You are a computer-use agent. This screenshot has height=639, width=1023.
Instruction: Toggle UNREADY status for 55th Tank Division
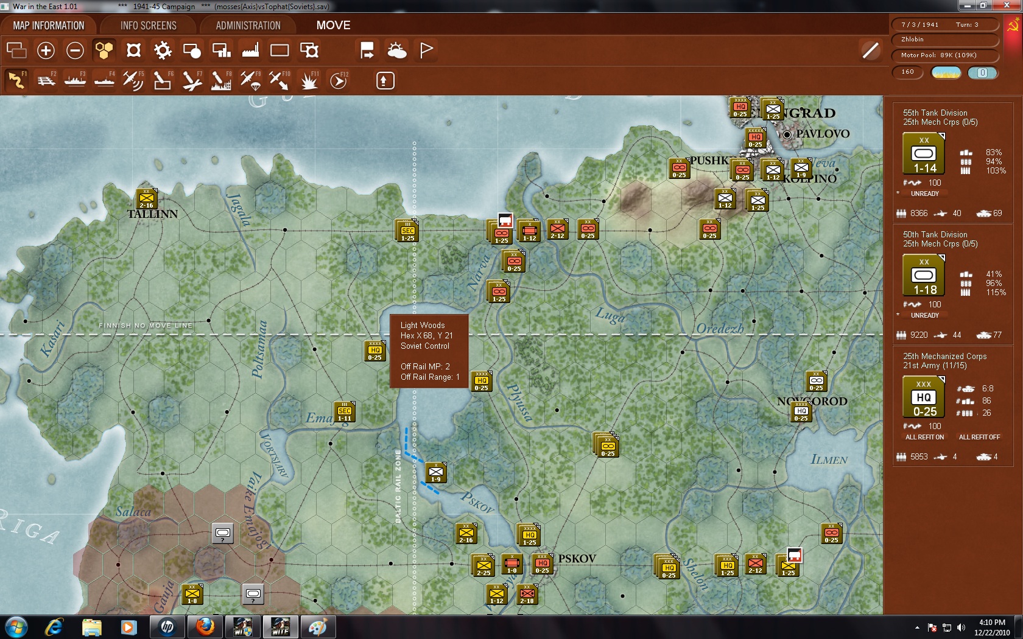tap(924, 194)
